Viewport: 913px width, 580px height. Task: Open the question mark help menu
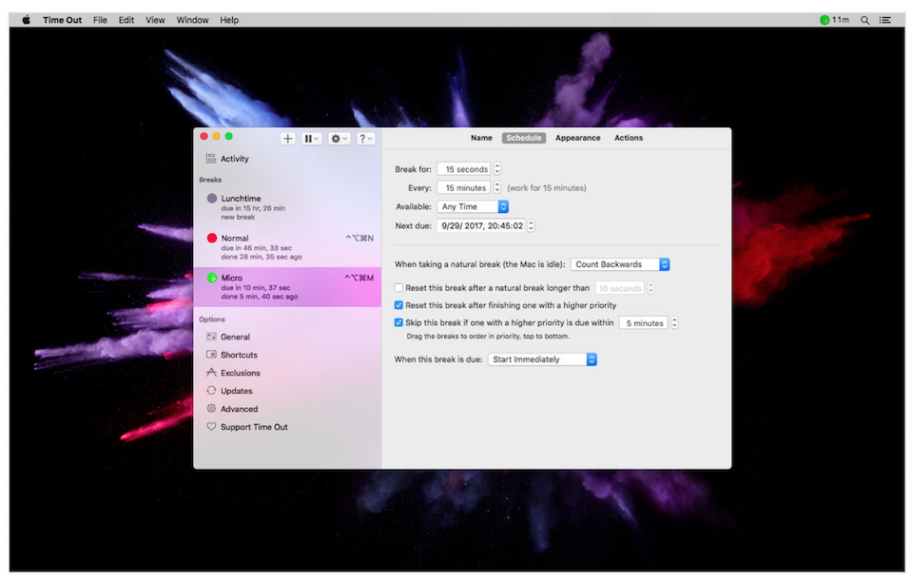tap(365, 139)
